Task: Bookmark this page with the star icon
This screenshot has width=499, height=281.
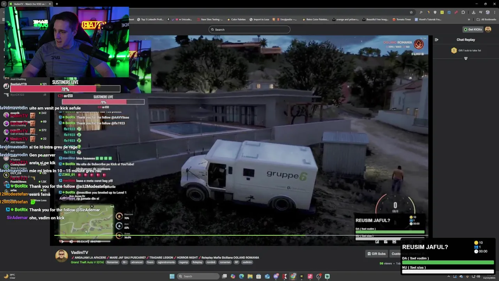Action: (411, 12)
